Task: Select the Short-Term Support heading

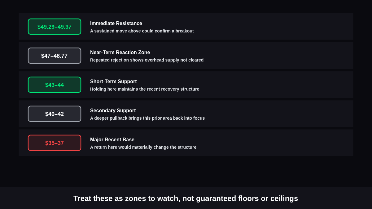Action: coord(113,82)
